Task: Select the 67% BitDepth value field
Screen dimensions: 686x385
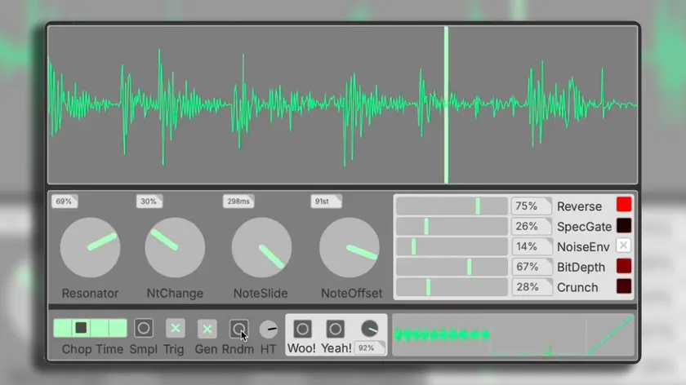Action: tap(532, 267)
